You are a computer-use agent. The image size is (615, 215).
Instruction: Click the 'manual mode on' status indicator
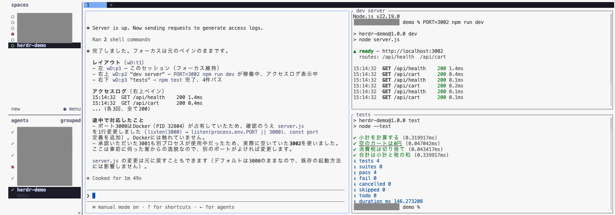(116, 207)
